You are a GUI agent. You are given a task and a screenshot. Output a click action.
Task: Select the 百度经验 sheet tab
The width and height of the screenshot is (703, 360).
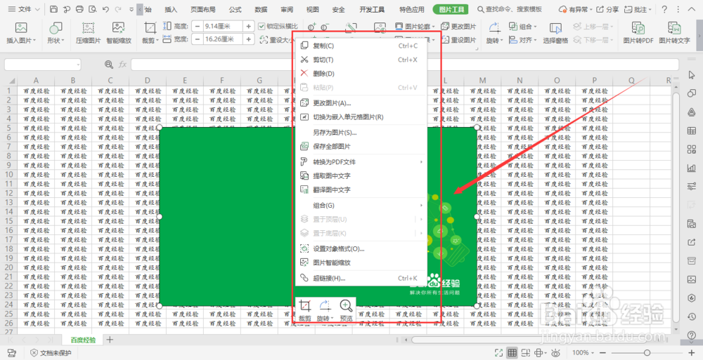(x=83, y=340)
